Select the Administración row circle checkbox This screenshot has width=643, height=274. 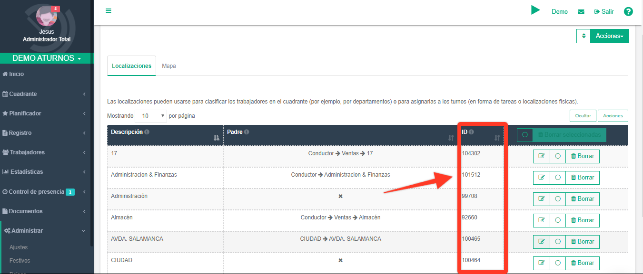[x=557, y=199]
